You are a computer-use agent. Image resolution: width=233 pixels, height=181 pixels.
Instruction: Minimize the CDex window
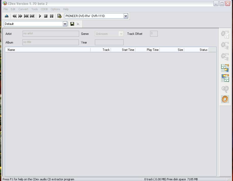click(216, 3)
